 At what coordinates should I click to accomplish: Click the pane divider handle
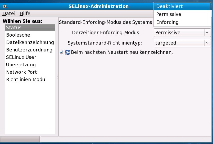(x=57, y=76)
